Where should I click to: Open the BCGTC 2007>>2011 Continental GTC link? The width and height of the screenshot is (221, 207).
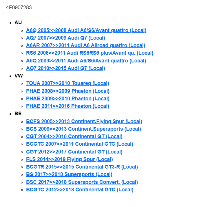79,144
